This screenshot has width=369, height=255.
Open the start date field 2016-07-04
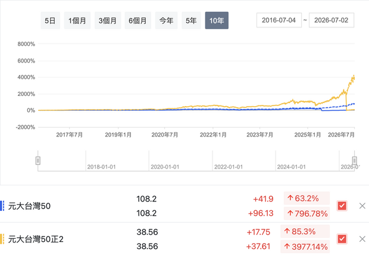[x=279, y=20]
